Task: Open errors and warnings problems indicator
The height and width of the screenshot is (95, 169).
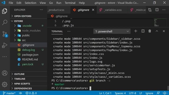Action: pos(31,93)
